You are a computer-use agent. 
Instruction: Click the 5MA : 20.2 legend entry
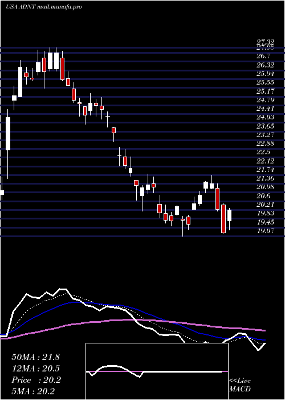coord(33,391)
